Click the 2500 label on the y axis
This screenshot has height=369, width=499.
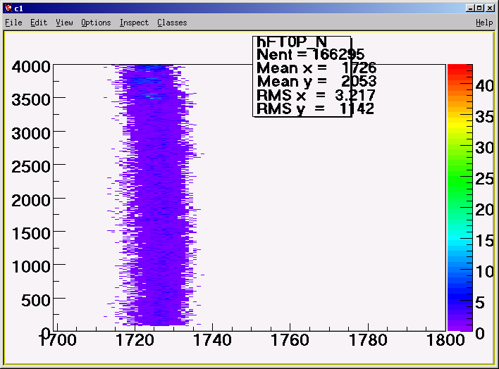pyautogui.click(x=31, y=167)
